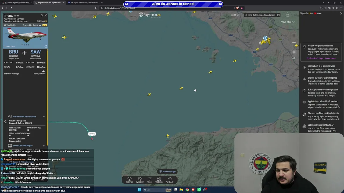Open the Playback tool
The height and width of the screenshot is (193, 344).
tap(170, 180)
